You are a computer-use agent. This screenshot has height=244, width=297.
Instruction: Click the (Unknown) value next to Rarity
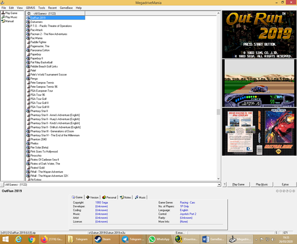(186, 217)
